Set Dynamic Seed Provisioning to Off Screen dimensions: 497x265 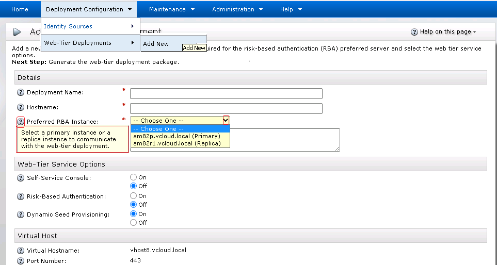[133, 223]
